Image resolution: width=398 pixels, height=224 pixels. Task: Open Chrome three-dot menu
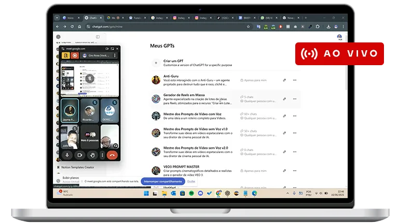pos(343,26)
